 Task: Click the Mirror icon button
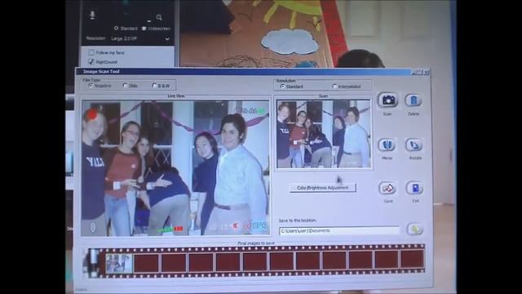click(387, 145)
